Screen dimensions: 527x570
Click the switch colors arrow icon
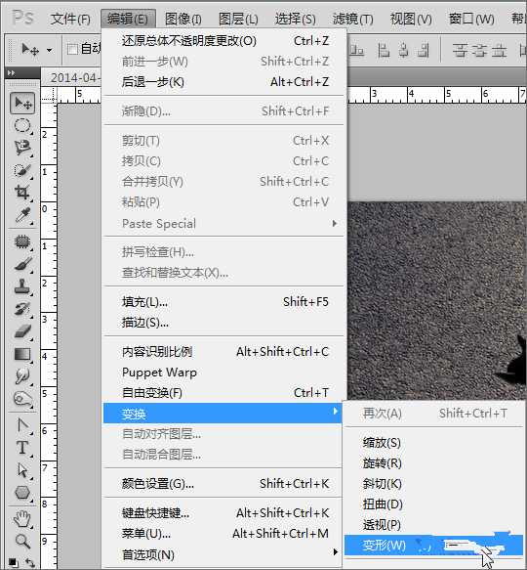click(29, 562)
